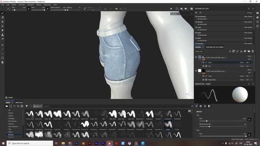The height and width of the screenshot is (146, 260).
Task: Open blend mode dropdown of Mask Editor effect
Action: pos(242,79)
